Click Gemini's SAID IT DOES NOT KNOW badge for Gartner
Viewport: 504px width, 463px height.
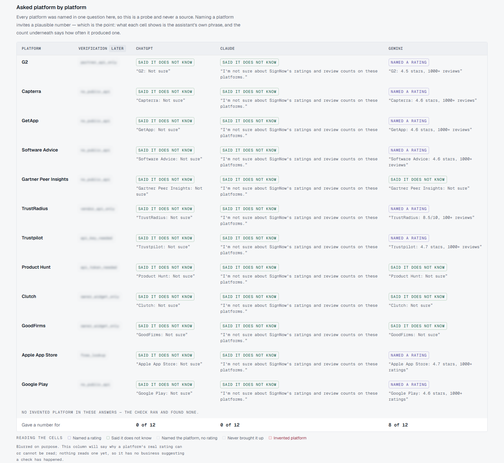click(x=418, y=180)
